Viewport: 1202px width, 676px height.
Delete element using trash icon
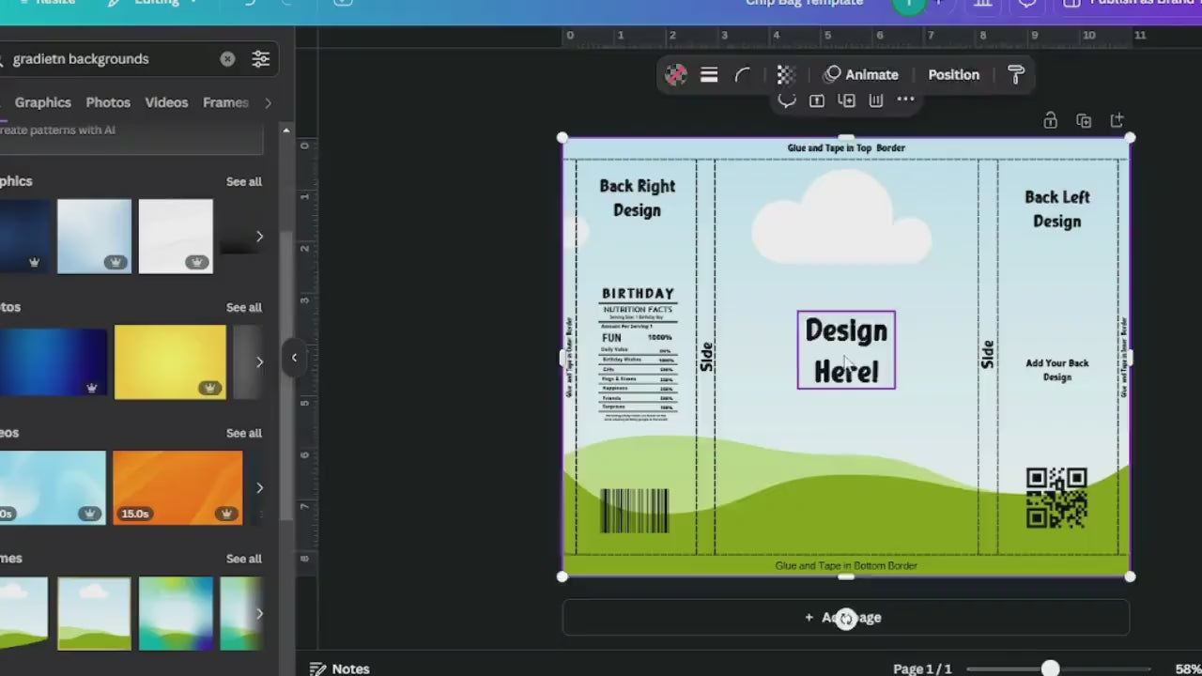tap(876, 100)
